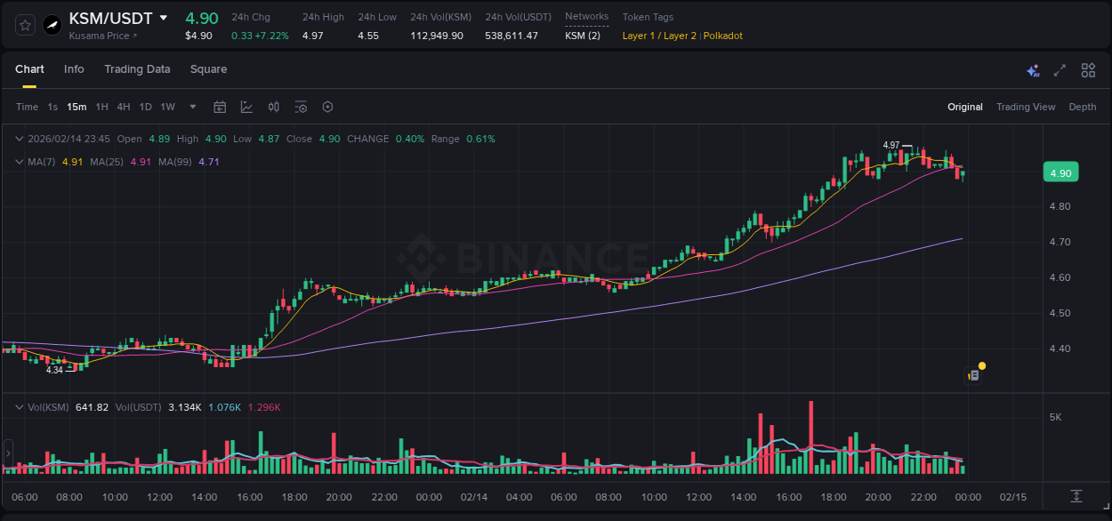The height and width of the screenshot is (521, 1112).
Task: Click the favorite star next to KSM/USDT
Action: (25, 25)
